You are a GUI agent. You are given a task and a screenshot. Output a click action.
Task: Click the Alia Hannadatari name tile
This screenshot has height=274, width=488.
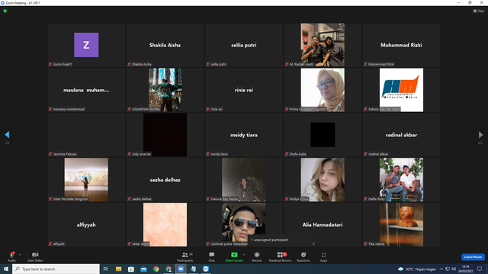[x=323, y=225]
